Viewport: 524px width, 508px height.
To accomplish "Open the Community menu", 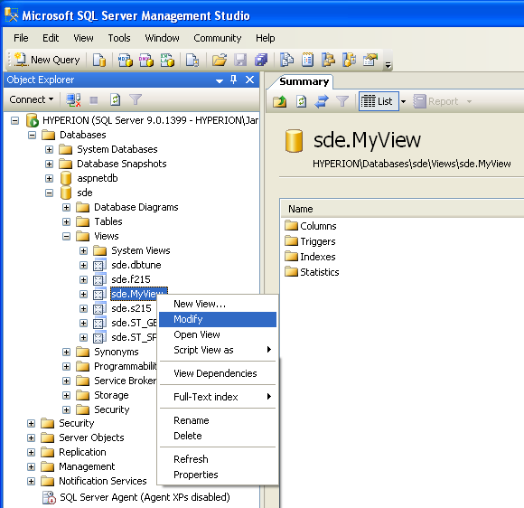I will tap(218, 38).
